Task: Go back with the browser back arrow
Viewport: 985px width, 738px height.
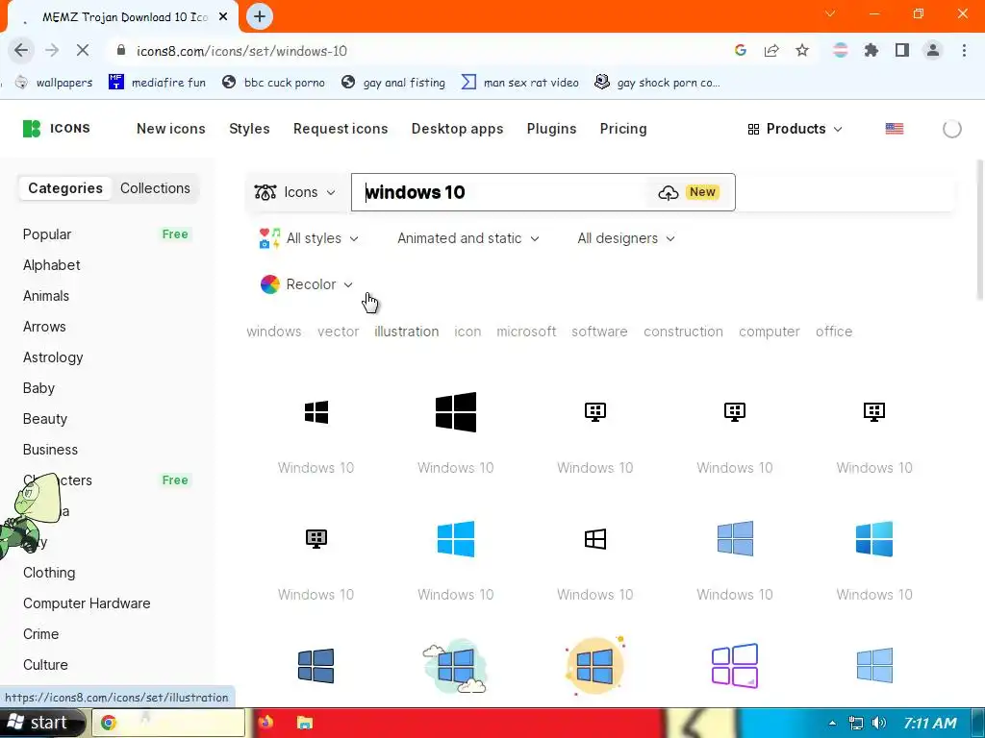Action: (21, 50)
